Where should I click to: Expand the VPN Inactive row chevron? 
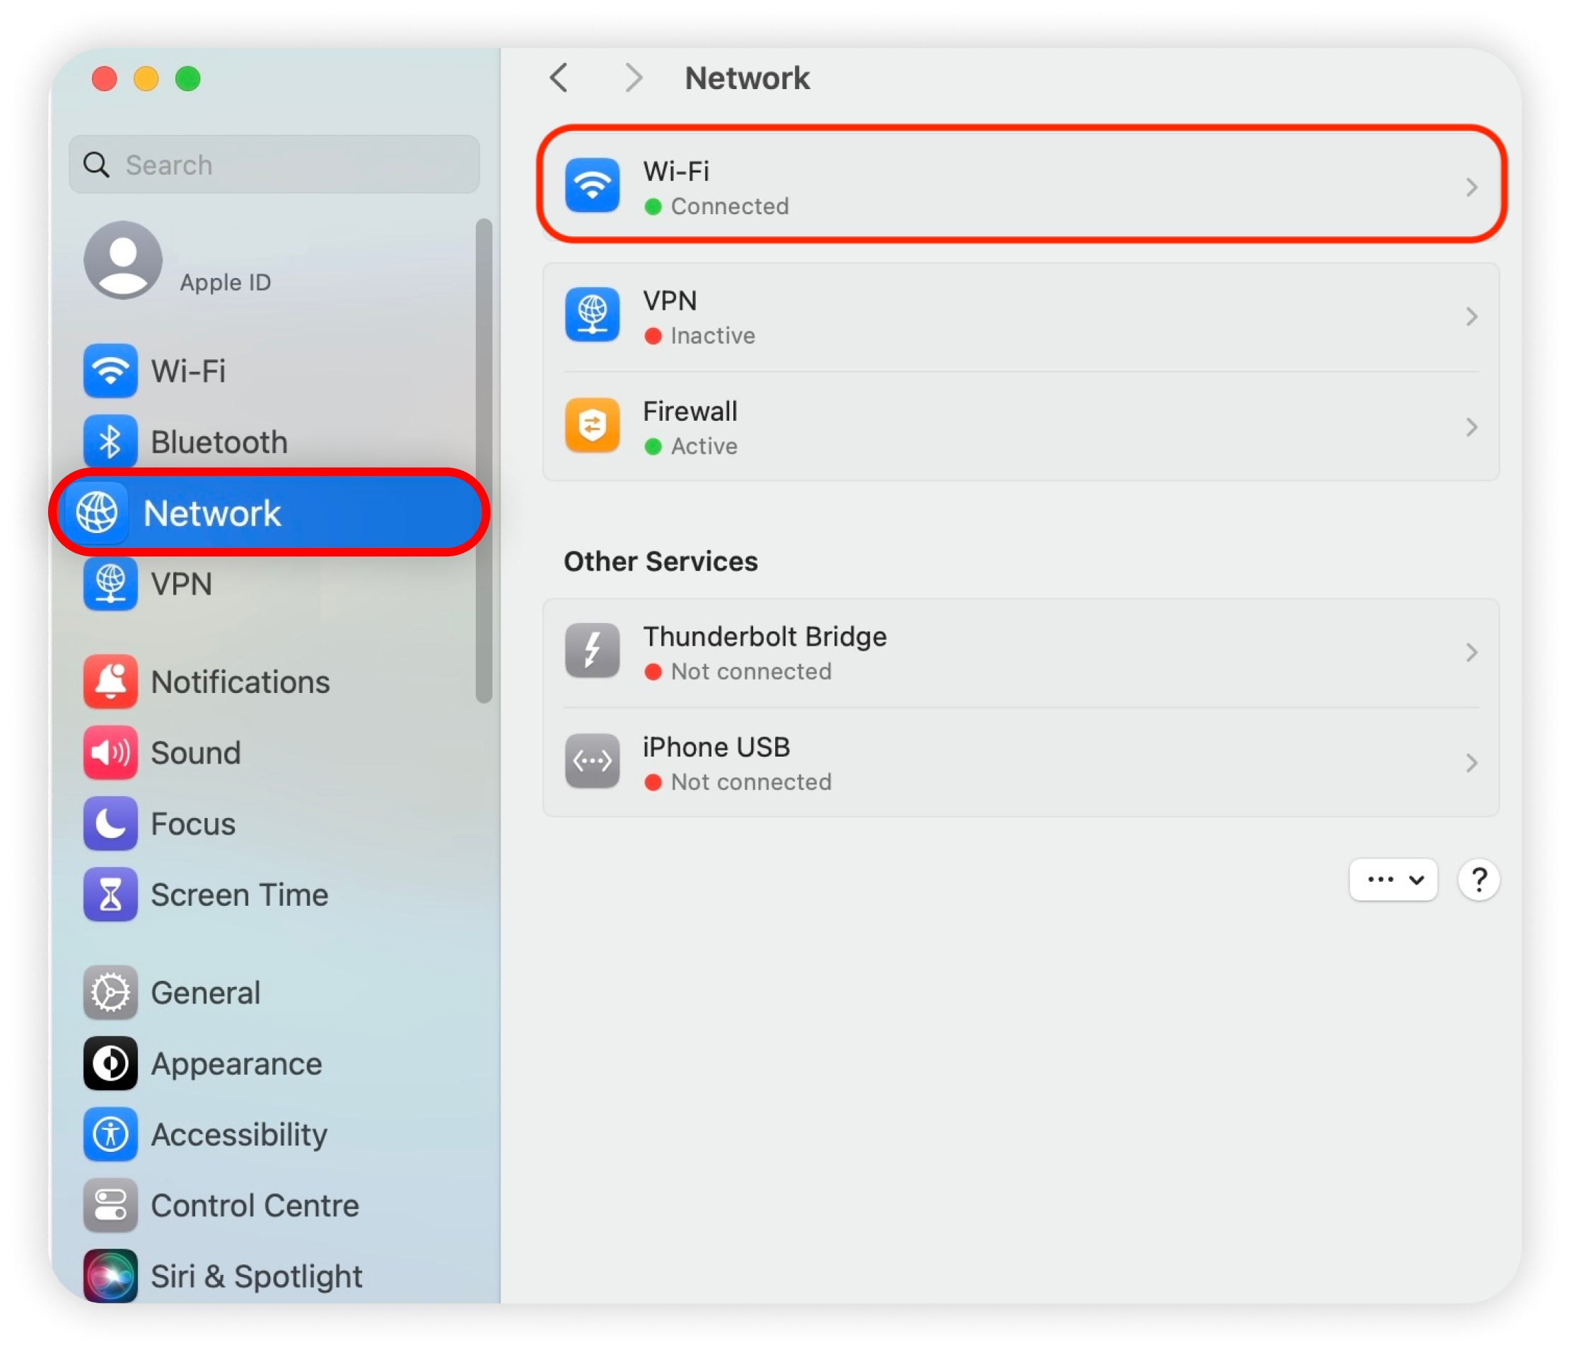(x=1471, y=317)
